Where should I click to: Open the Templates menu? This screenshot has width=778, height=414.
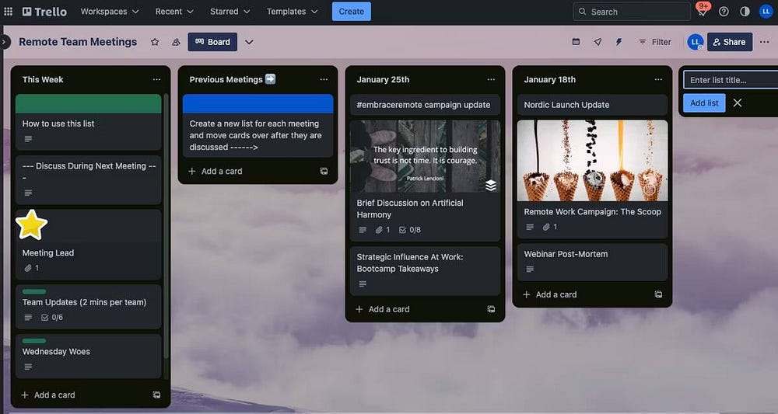pos(292,12)
